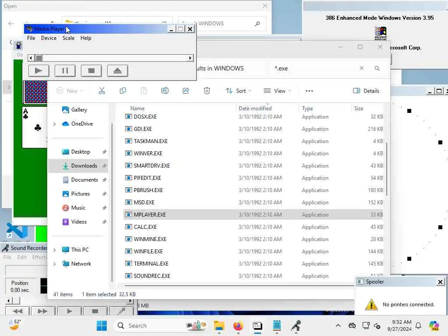Expand Network tree node
Image resolution: width=448 pixels, height=336 pixels.
tap(55, 264)
